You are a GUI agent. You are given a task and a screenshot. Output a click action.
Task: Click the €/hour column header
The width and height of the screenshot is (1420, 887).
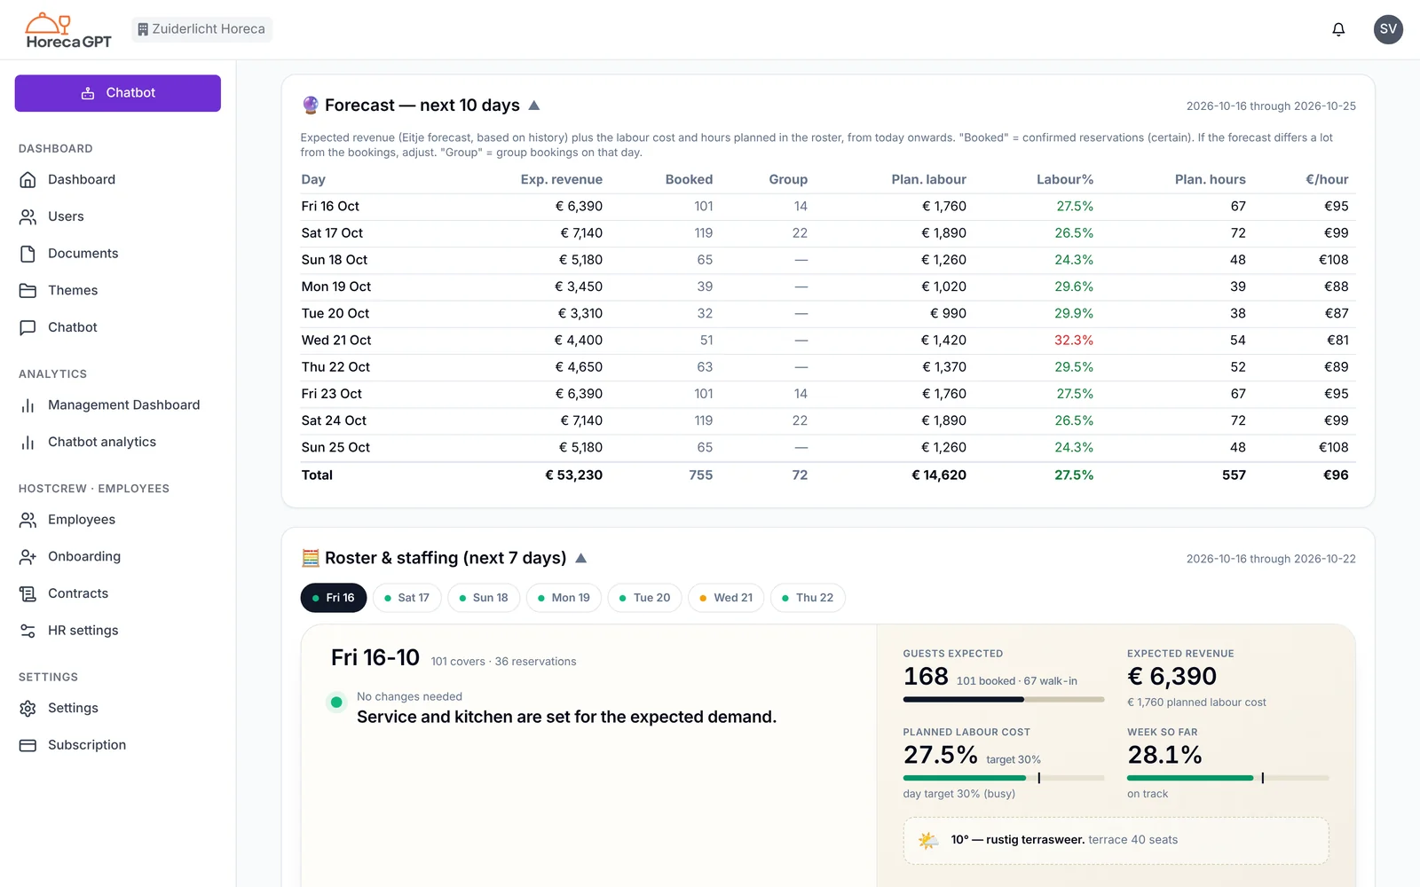(x=1327, y=179)
